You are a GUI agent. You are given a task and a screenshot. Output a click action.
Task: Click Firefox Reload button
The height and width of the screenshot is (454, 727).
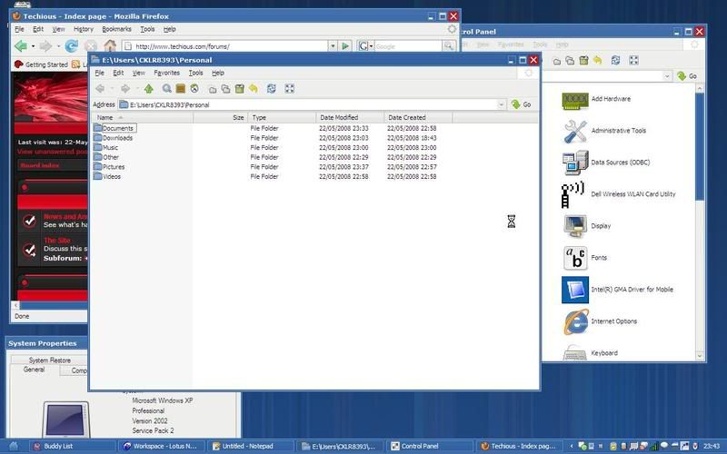point(71,46)
